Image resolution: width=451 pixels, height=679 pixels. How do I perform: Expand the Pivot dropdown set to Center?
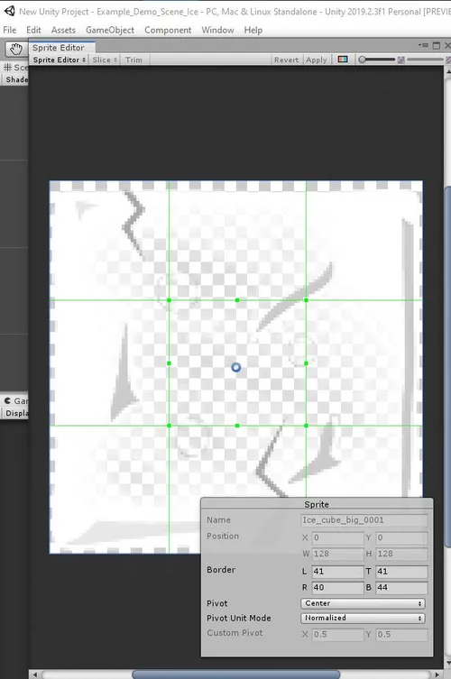coord(363,603)
